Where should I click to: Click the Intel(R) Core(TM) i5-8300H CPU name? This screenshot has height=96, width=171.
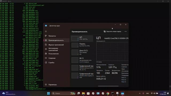click(x=116, y=38)
